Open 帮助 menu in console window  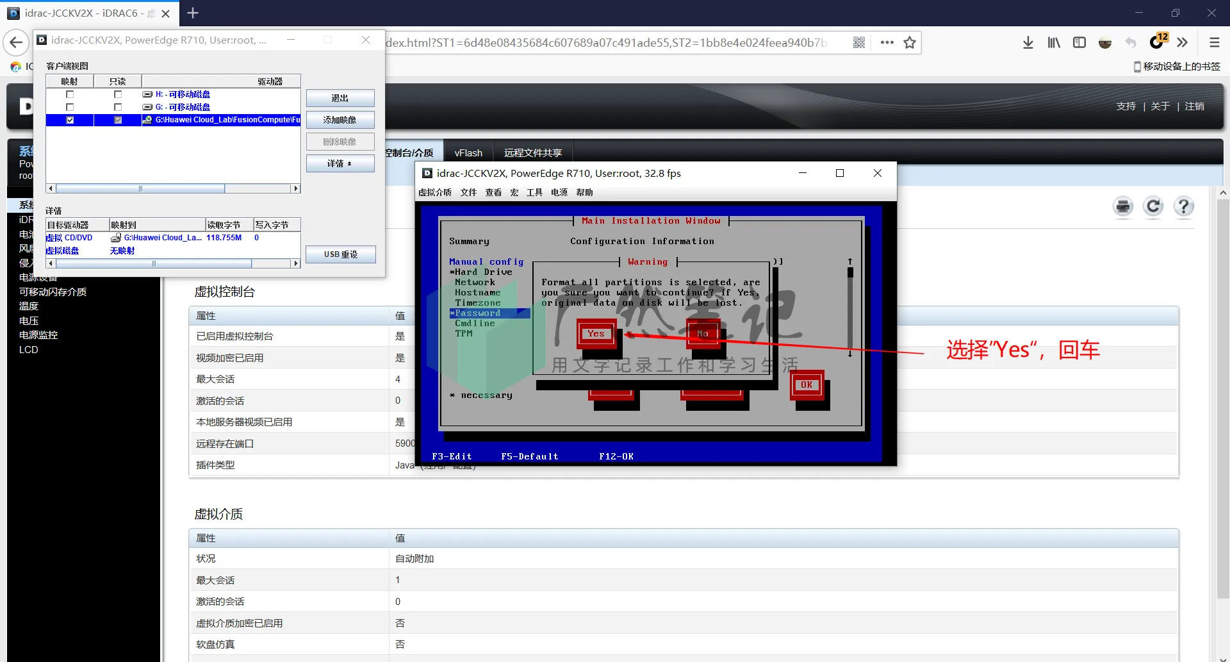point(584,192)
